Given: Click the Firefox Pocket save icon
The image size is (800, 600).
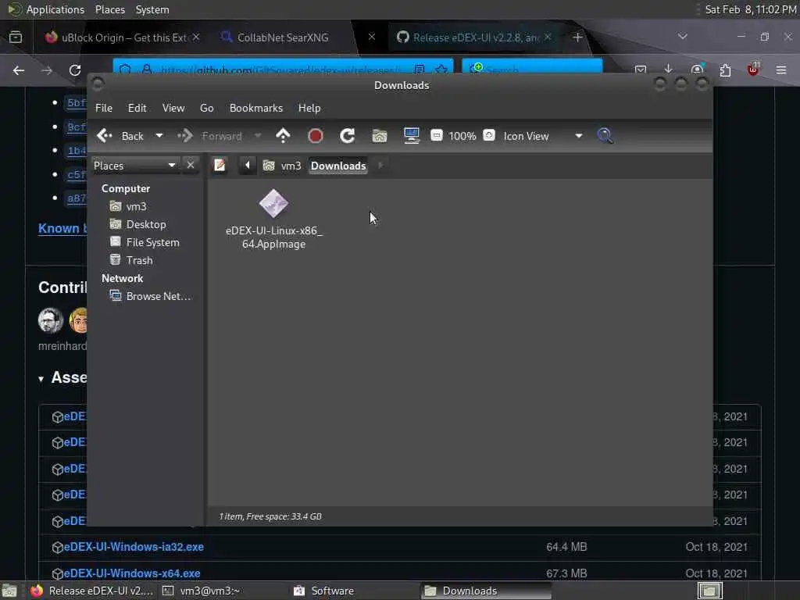Looking at the screenshot, I should pos(641,70).
